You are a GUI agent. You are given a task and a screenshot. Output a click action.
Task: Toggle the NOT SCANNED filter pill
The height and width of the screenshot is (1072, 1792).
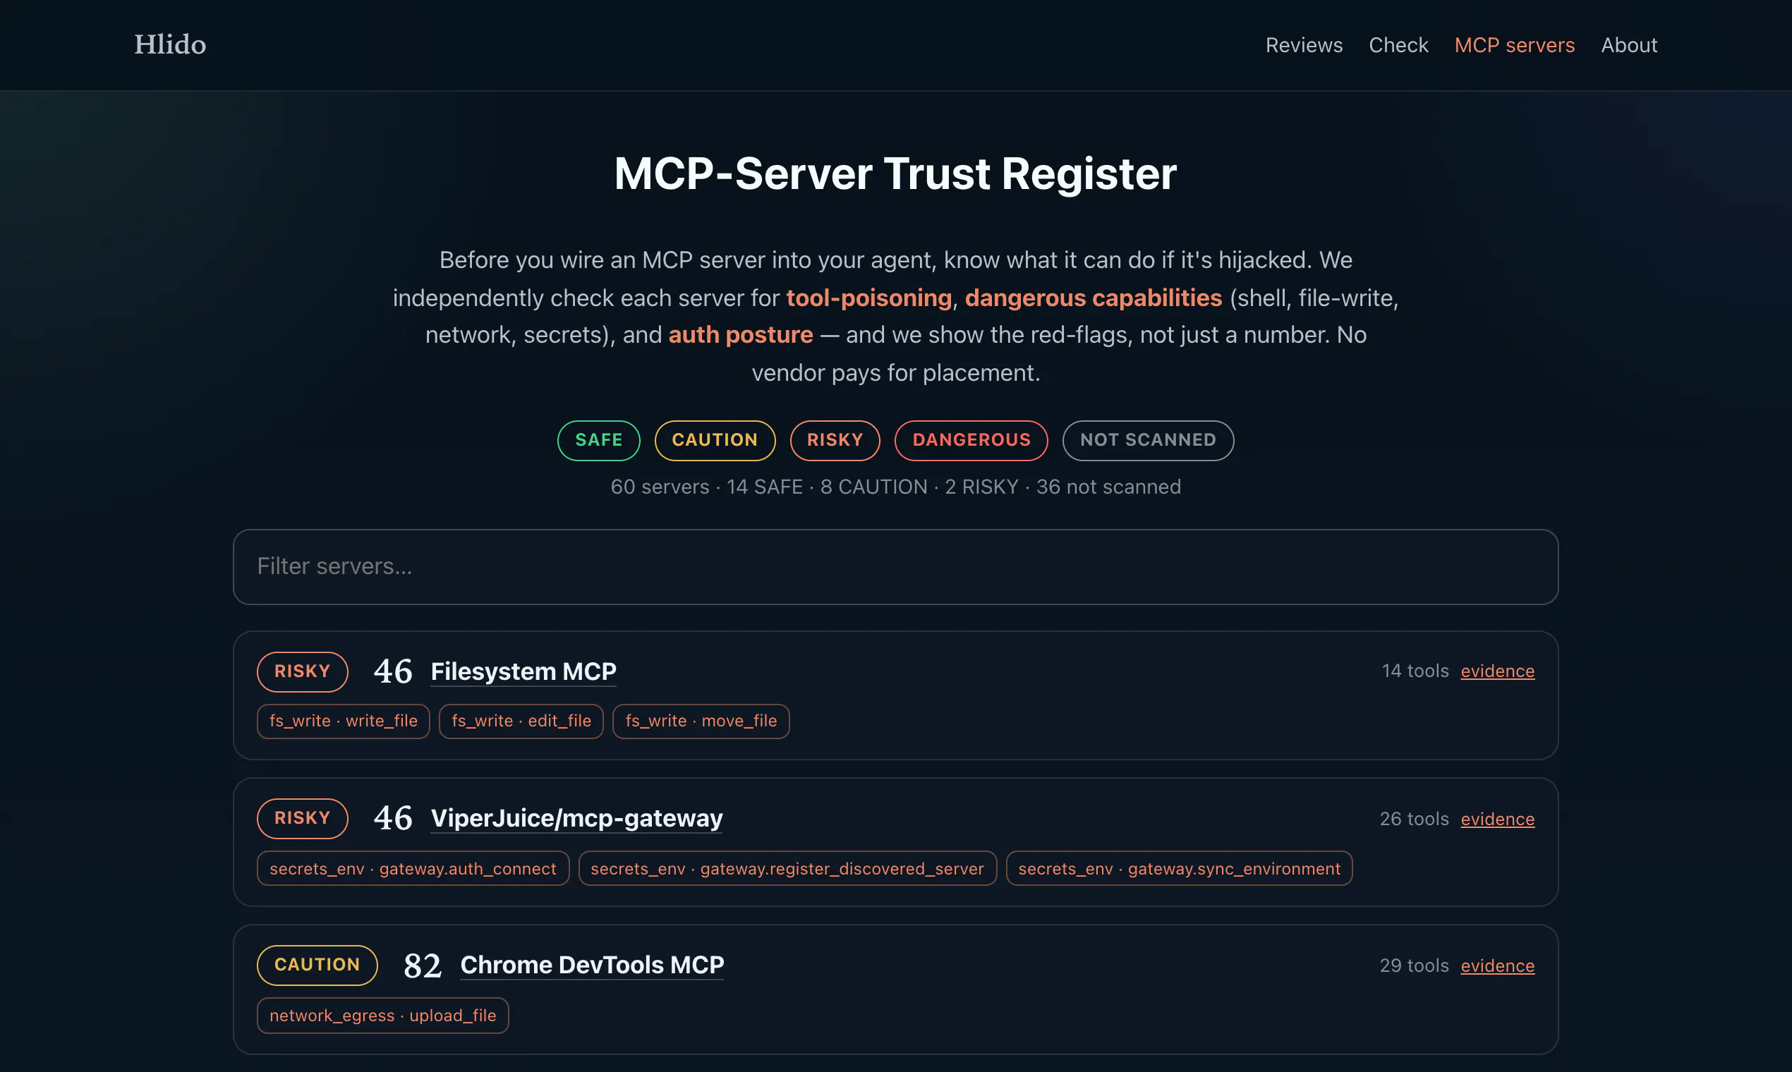tap(1147, 440)
